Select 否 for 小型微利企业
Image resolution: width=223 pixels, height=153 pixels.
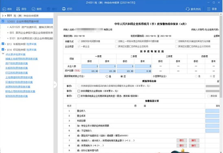pos(211,76)
